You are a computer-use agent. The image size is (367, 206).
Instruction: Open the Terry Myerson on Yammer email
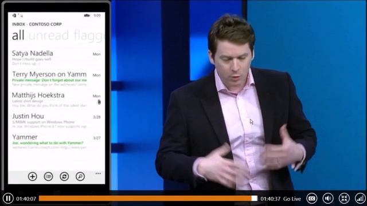56,79
